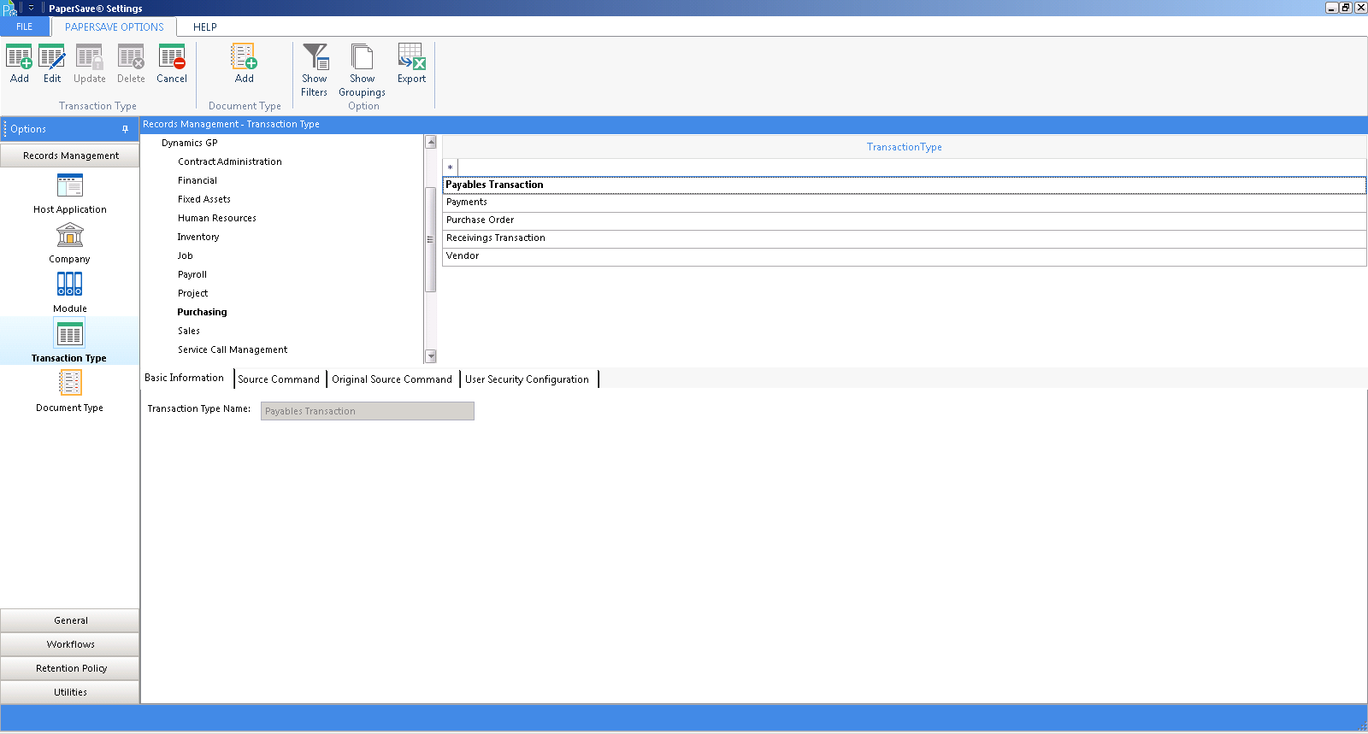
Task: Add a new Transaction Type
Action: click(19, 64)
